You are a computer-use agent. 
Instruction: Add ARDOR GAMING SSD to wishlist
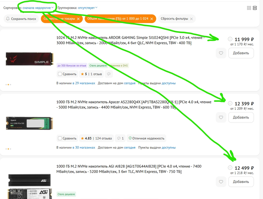pyautogui.click(x=221, y=53)
